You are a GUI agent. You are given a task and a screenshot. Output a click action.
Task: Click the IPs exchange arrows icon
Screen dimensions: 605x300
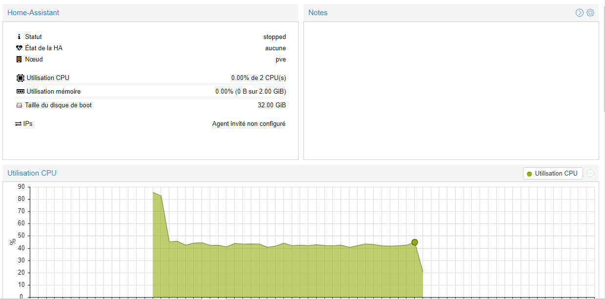point(18,124)
